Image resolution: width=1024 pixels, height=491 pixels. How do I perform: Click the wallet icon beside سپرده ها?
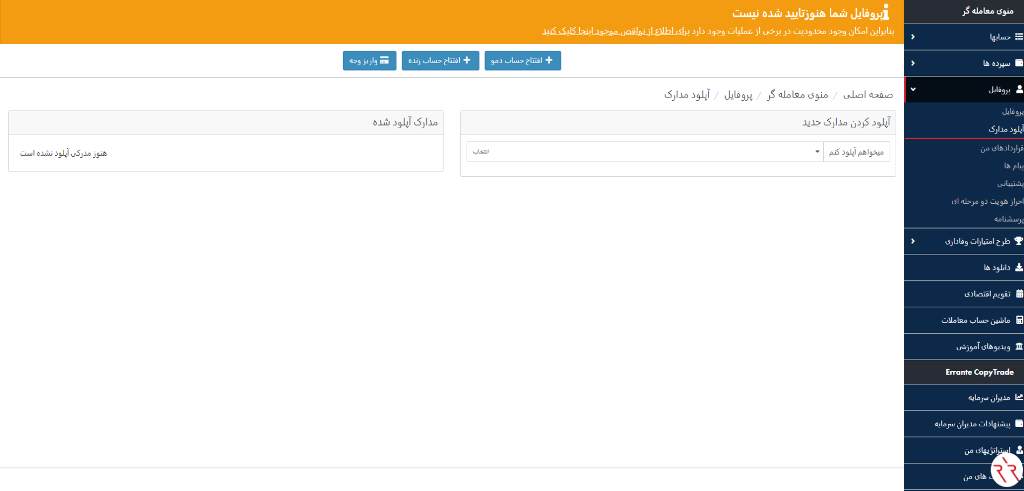pos(1019,63)
